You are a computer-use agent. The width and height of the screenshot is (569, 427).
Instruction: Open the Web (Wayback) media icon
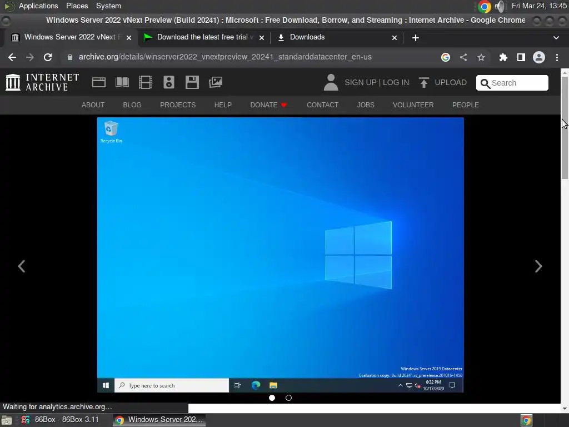tap(99, 82)
